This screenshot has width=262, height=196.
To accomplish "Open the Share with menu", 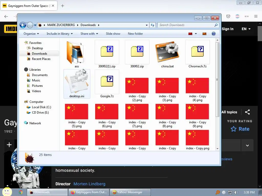I will pyautogui.click(x=89, y=34).
